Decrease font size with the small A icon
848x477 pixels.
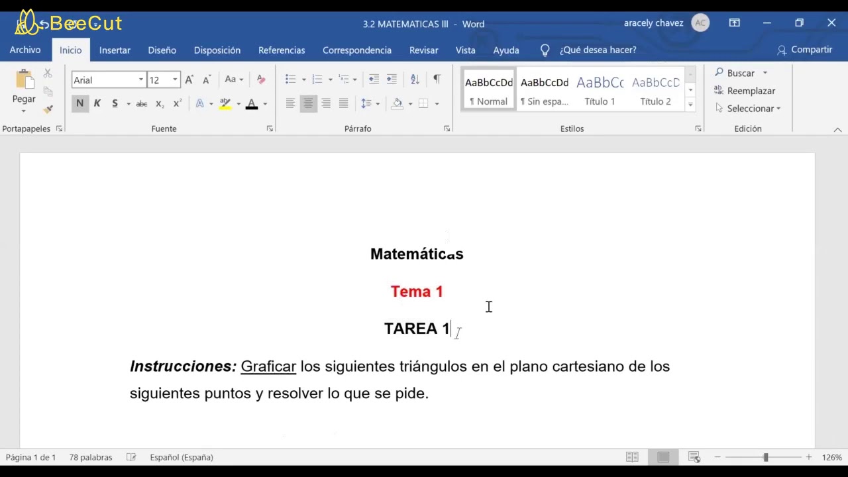click(206, 79)
